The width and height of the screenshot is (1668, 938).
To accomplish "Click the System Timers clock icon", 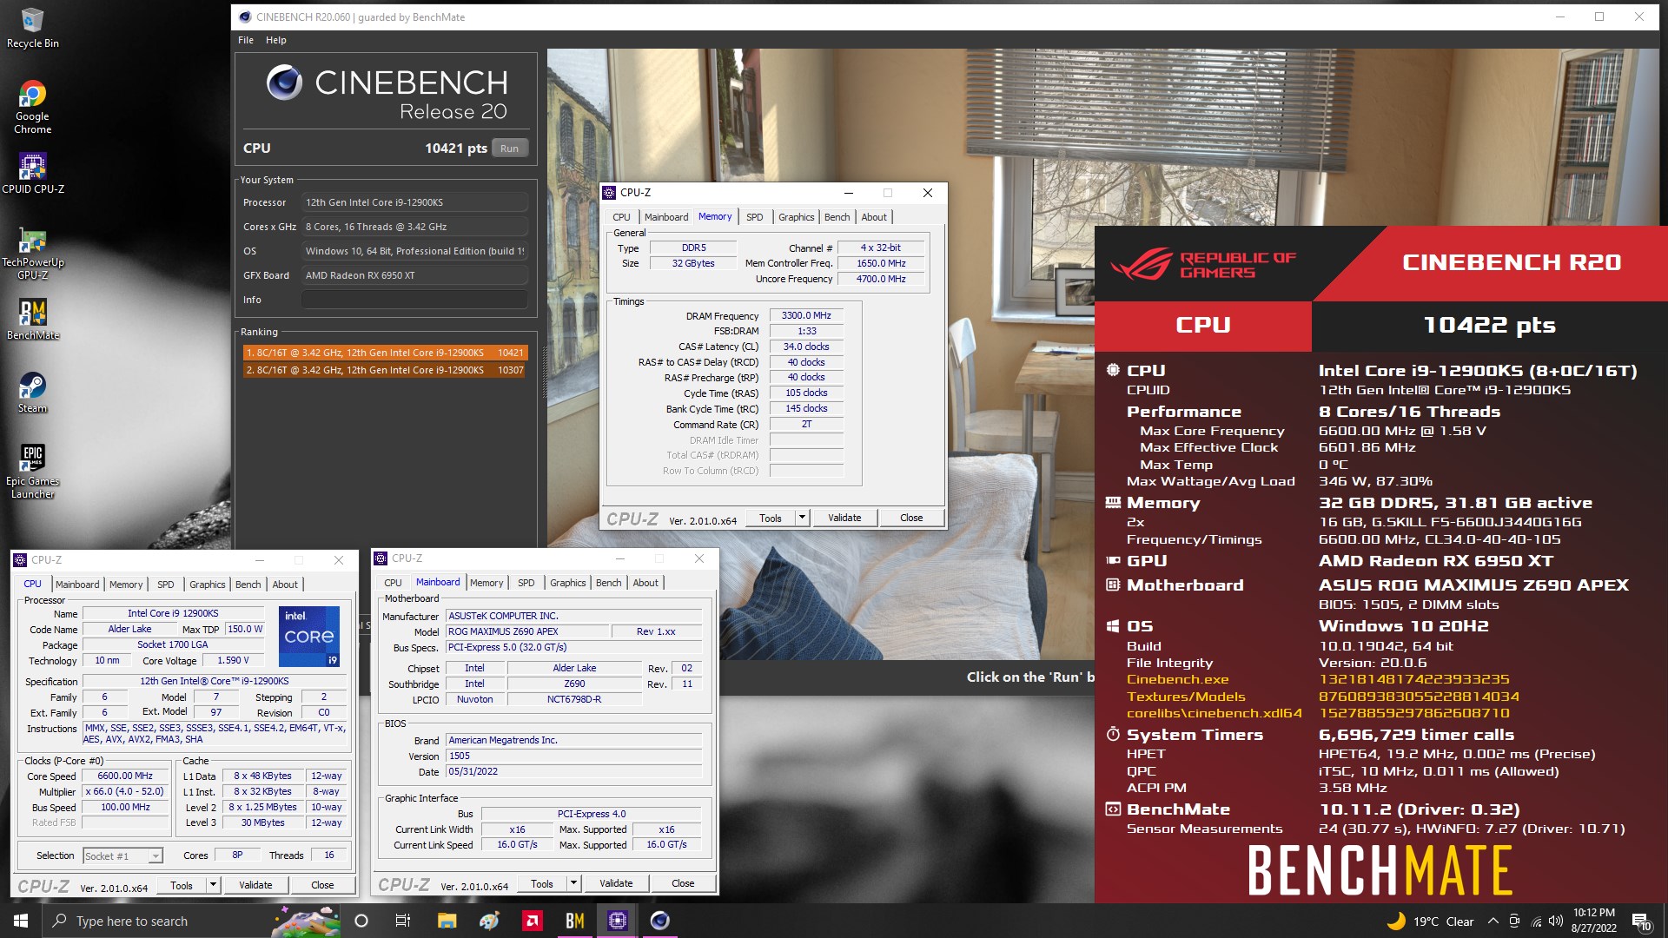I will pos(1112,734).
